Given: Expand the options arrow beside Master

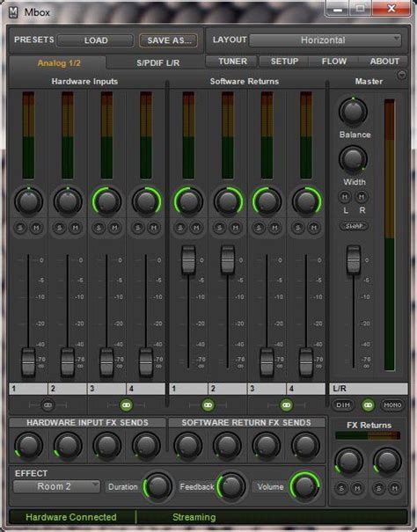Looking at the screenshot, I should click(x=402, y=75).
